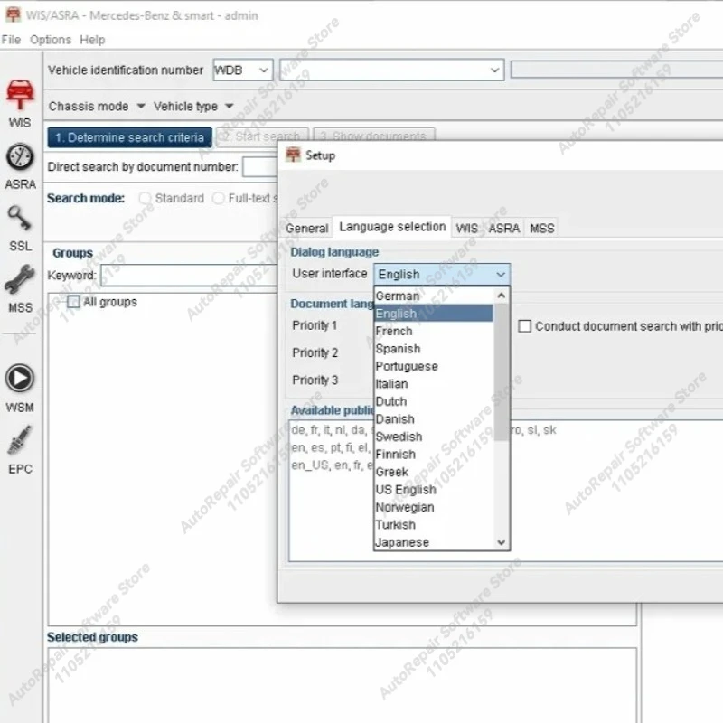Launch the WSM play icon
723x723 pixels.
tap(20, 378)
